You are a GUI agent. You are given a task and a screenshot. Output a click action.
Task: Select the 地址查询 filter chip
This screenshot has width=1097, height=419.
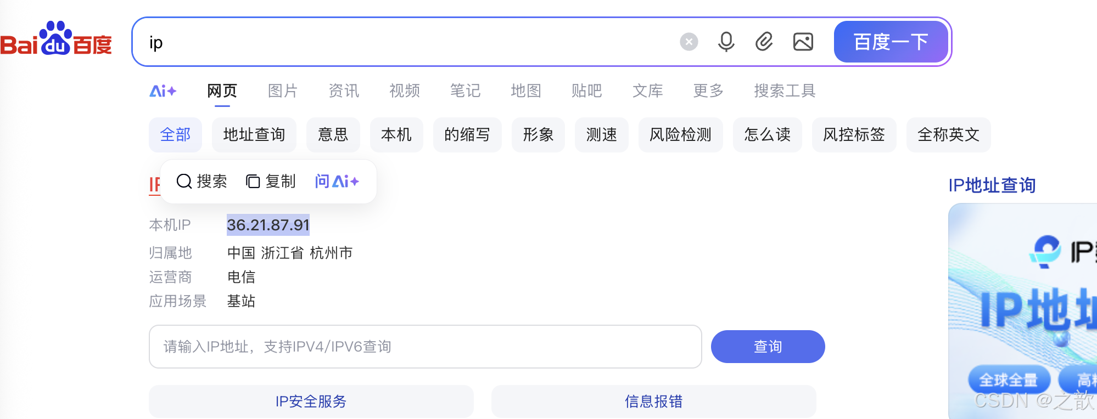point(254,135)
